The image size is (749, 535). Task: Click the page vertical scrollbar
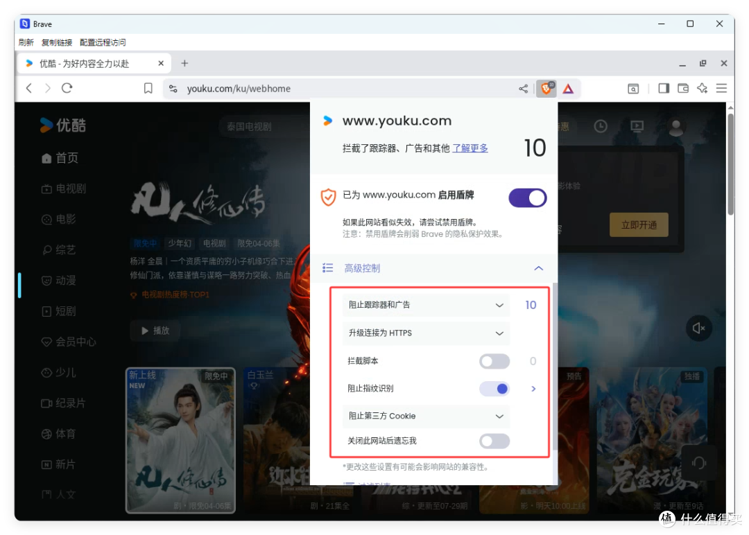coord(730,165)
